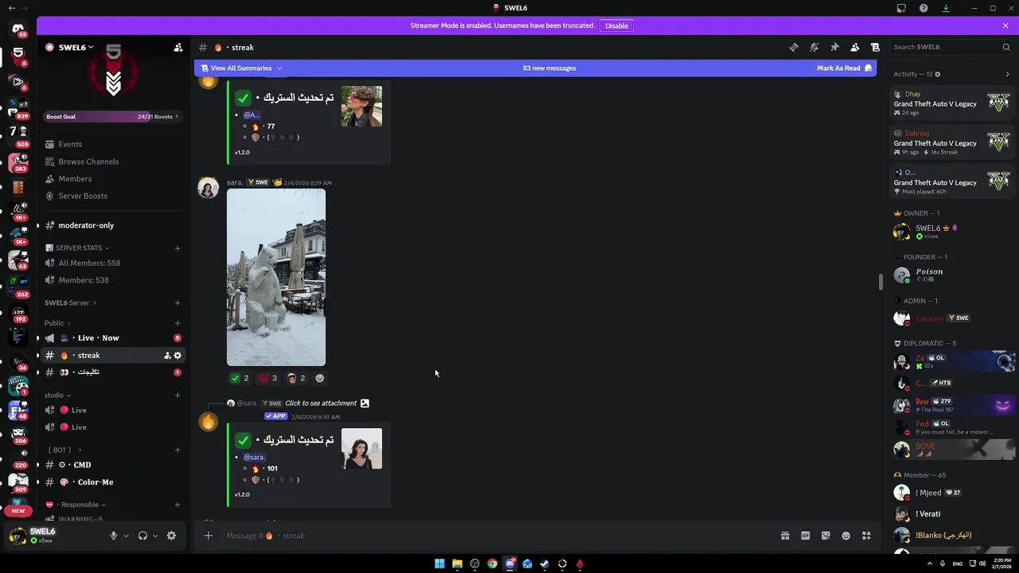Viewport: 1019px width, 573px height.
Task: Click the chat vertical scrollbar
Action: 880,282
